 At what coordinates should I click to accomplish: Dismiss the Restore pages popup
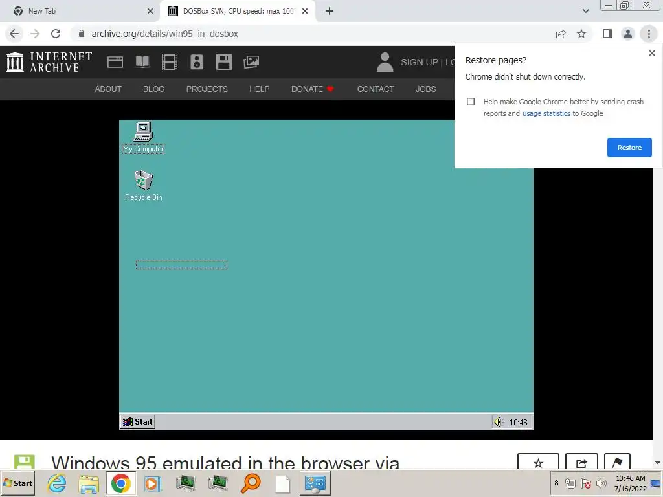651,53
